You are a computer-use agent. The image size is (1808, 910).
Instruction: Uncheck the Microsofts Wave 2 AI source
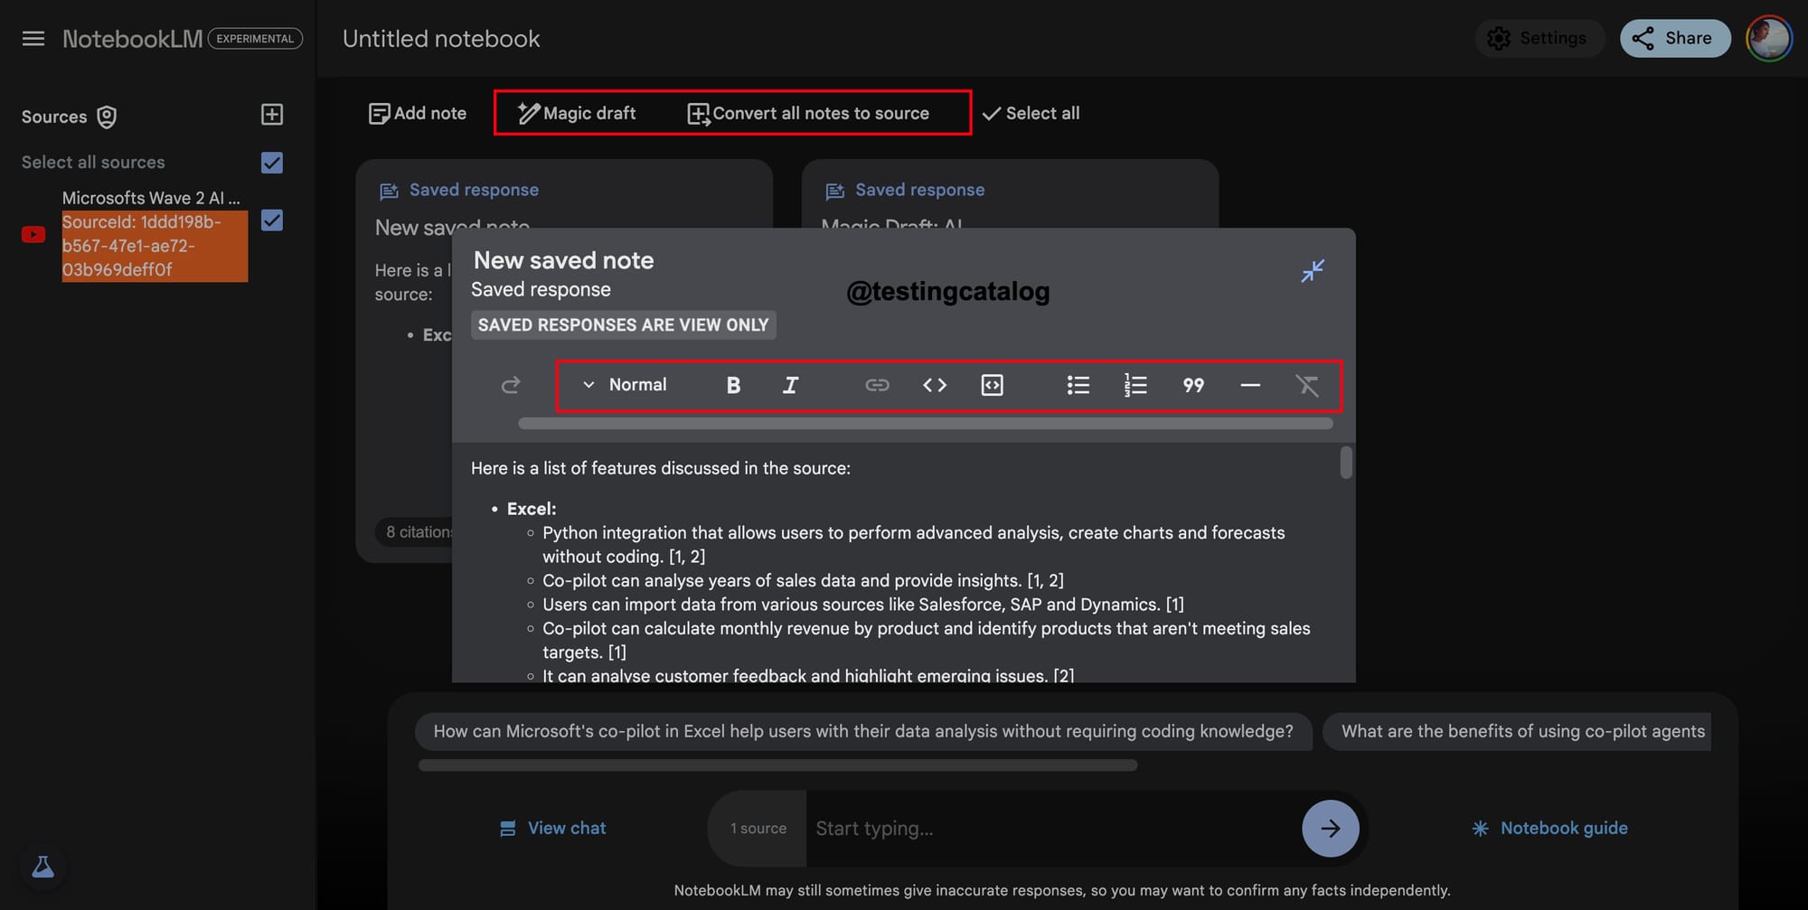tap(272, 220)
